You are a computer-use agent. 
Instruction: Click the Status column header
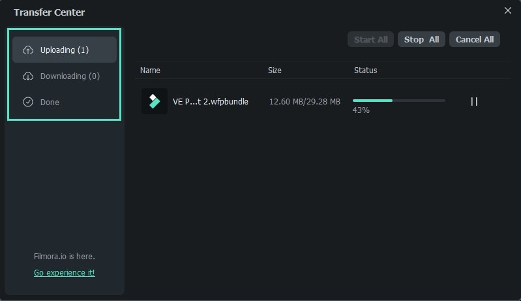tap(365, 70)
